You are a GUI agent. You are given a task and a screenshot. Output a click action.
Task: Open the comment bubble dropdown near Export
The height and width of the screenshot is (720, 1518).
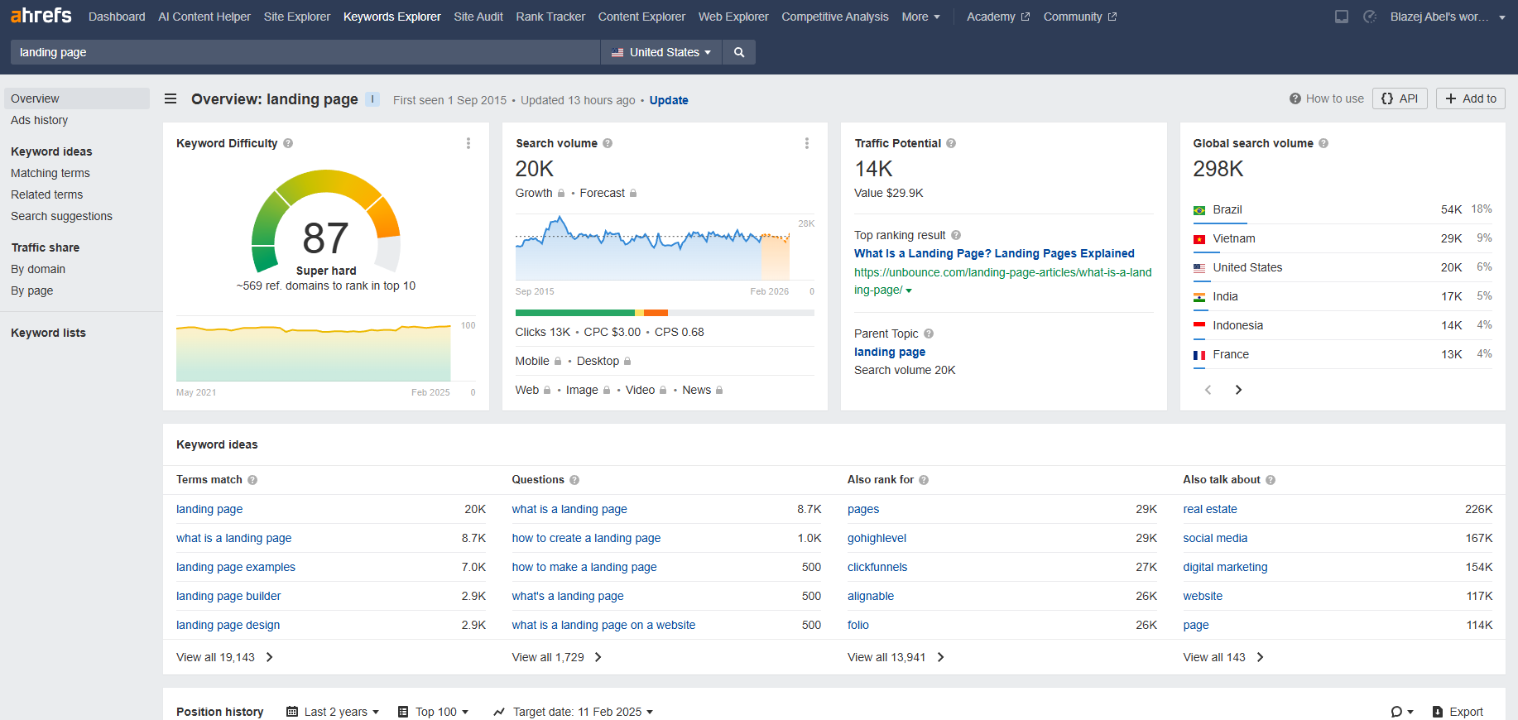1401,712
